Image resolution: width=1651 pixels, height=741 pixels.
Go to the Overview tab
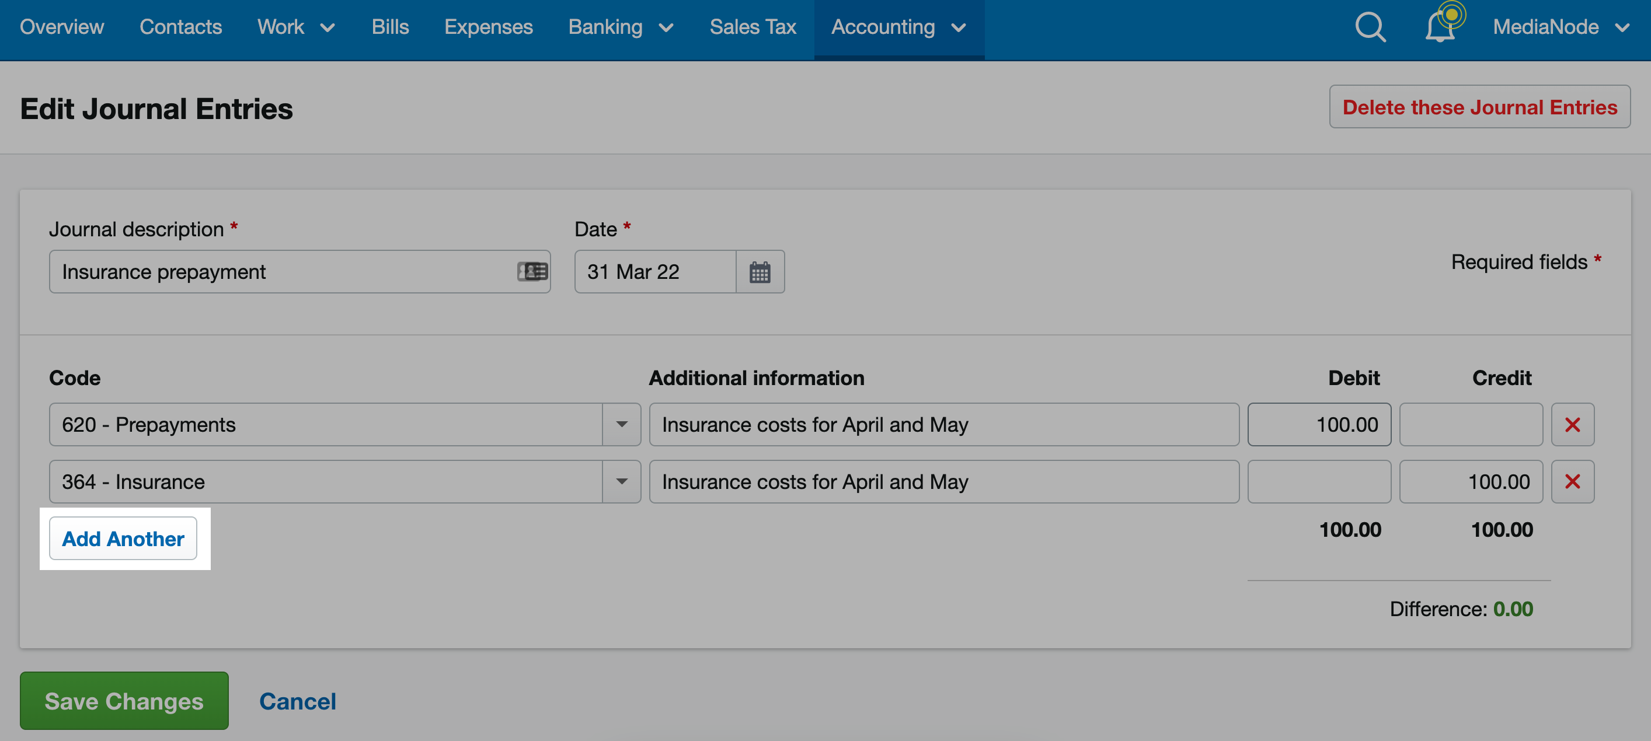[61, 27]
